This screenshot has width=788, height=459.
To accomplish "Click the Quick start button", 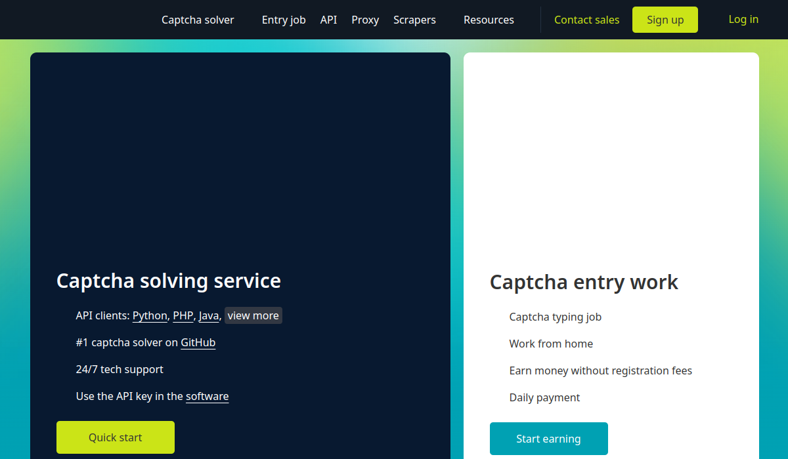I will pos(116,437).
